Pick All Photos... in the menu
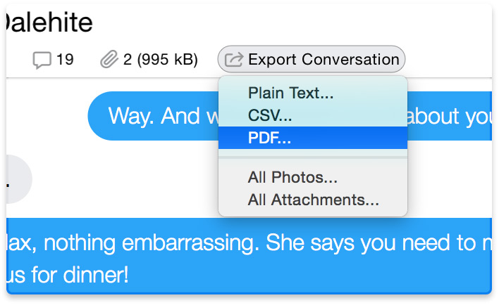 pos(292,178)
